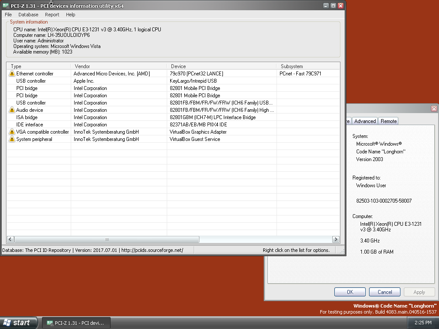Click the PCI-Z title bar application icon
Screen dimensions: 439x329
click(6, 6)
